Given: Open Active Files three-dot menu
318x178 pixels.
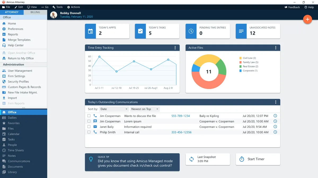Looking at the screenshot, I should click(276, 48).
